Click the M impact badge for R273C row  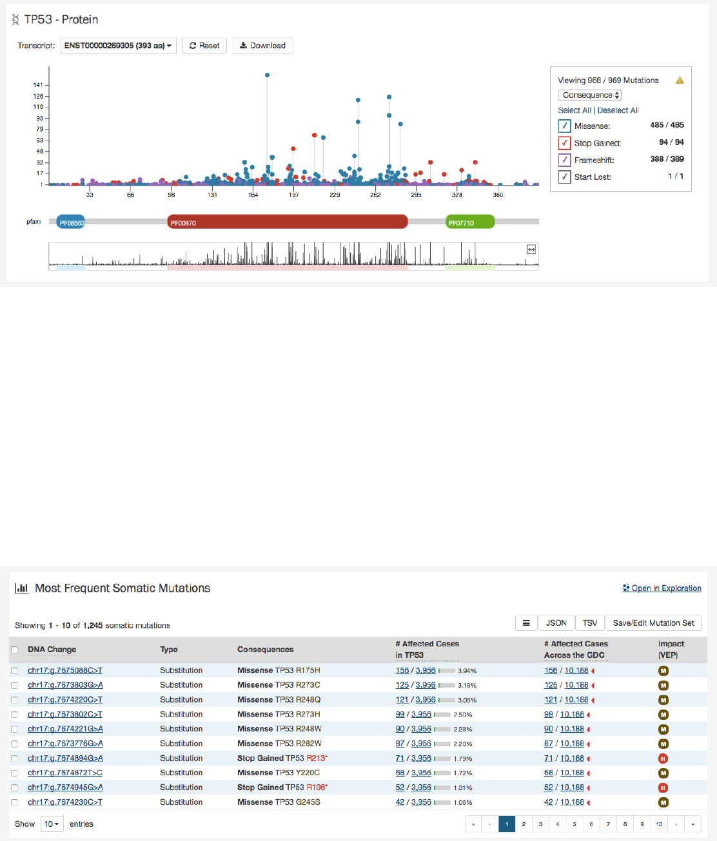coord(663,685)
